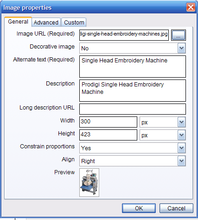Screen dimensions: 198x220
Task: Expand the Align dropdown set to Right
Action: 133,161
